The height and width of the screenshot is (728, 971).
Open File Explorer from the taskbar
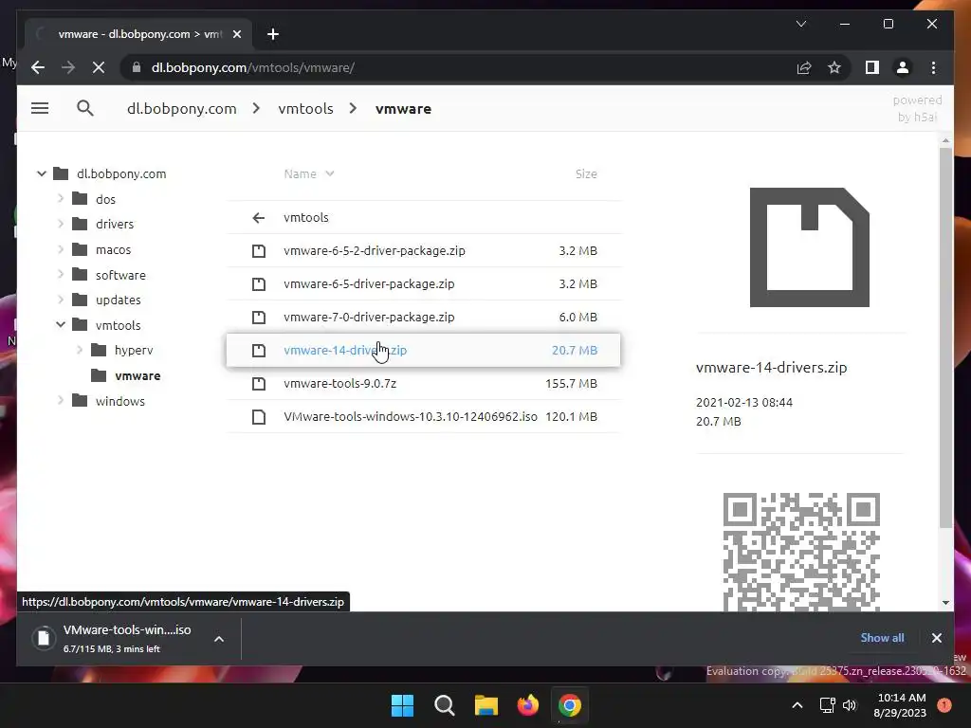coord(486,705)
